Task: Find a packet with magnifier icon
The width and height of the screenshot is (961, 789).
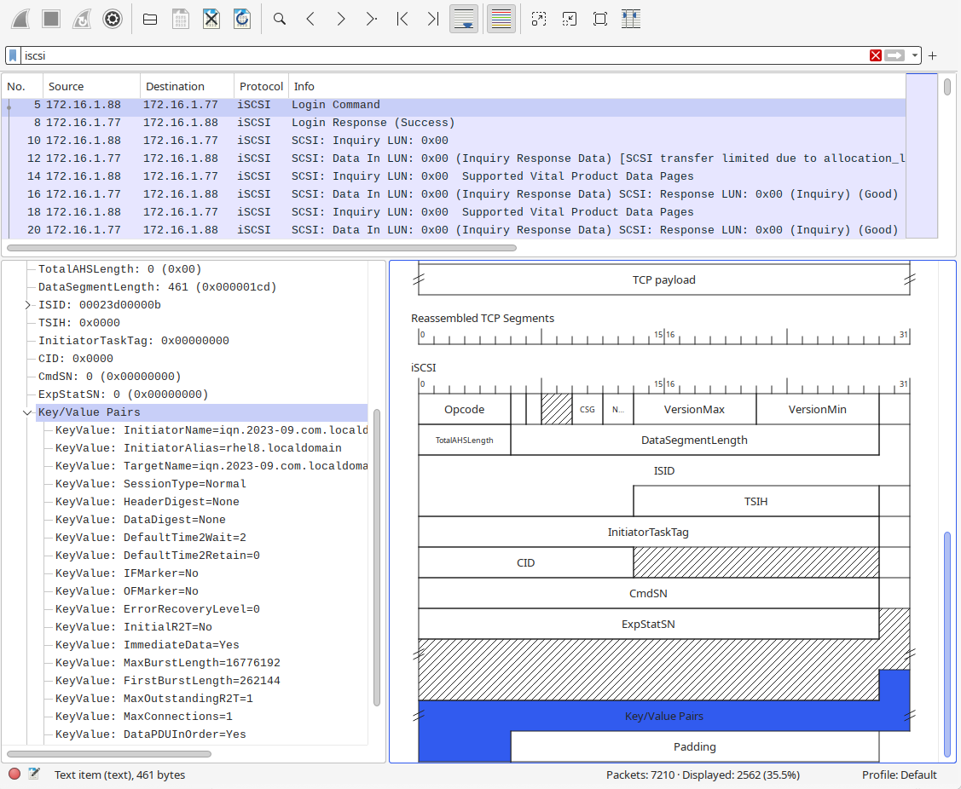Action: pos(280,19)
